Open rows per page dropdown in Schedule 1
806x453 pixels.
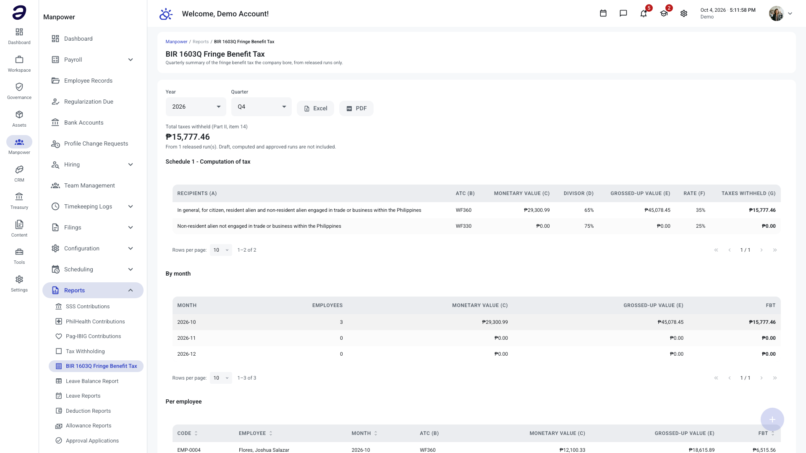pyautogui.click(x=221, y=250)
